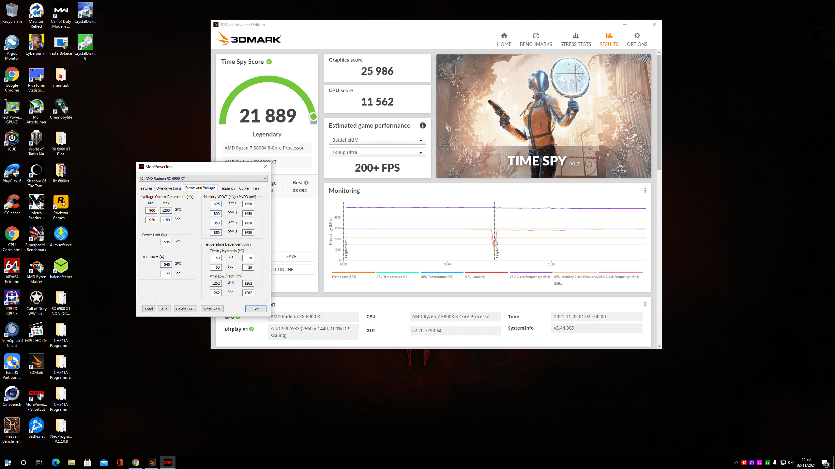Switch to the Curve tab in MorePowerTool
The image size is (835, 469).
pos(244,188)
